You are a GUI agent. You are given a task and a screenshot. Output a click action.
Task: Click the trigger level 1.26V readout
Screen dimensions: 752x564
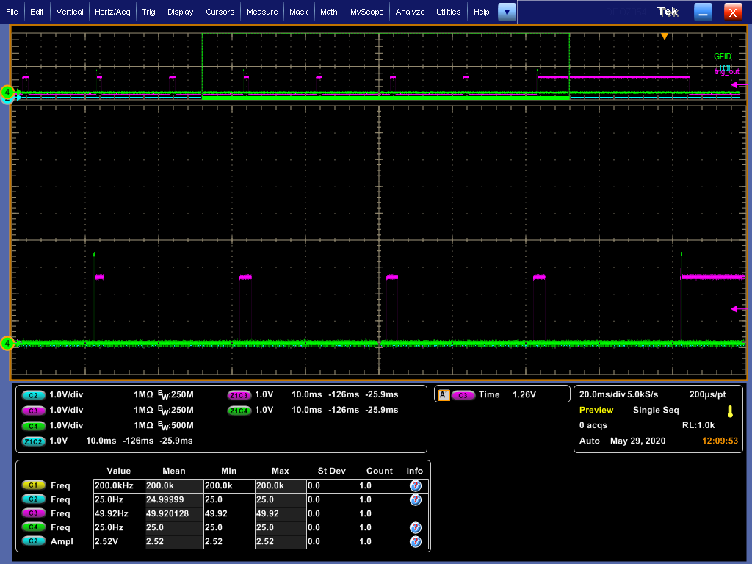tap(524, 394)
